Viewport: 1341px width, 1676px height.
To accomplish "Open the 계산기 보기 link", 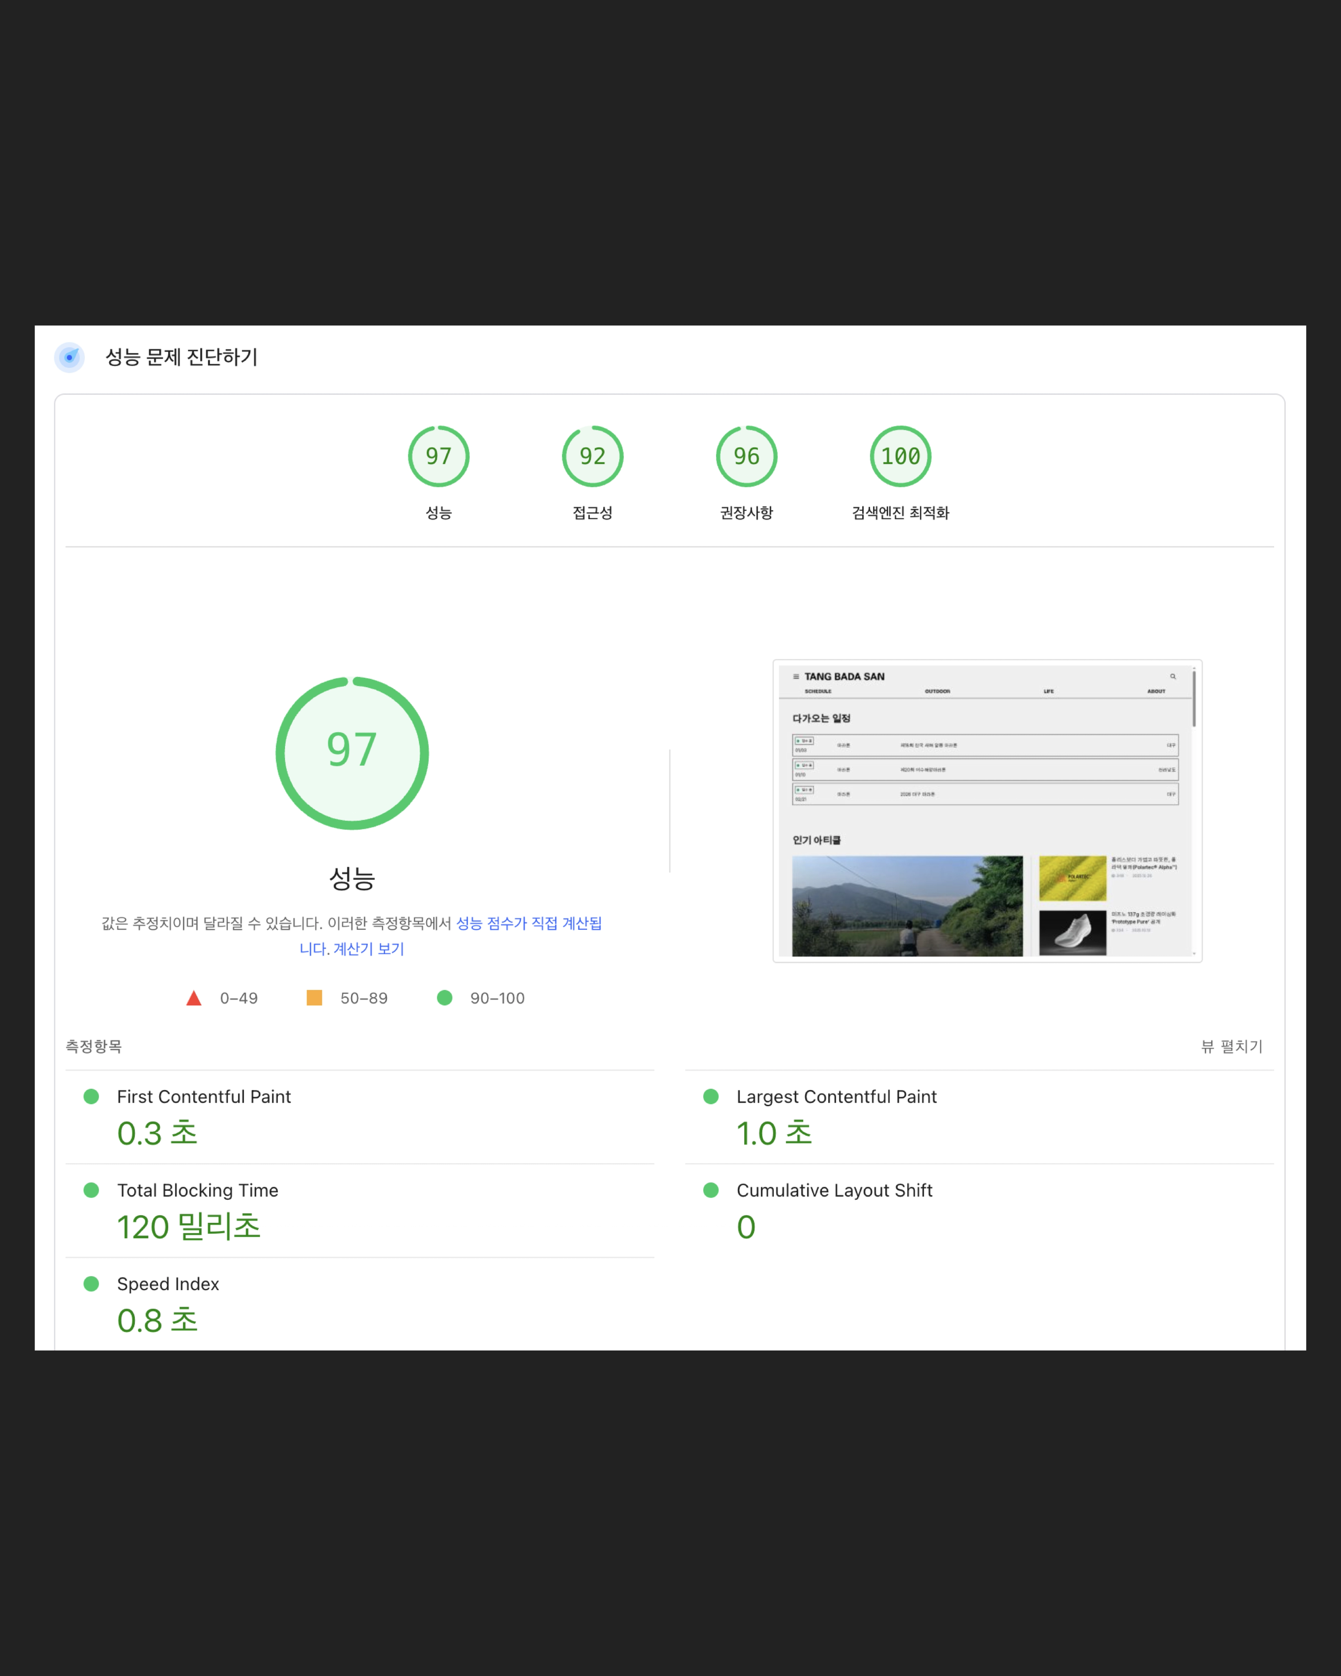I will (x=368, y=949).
